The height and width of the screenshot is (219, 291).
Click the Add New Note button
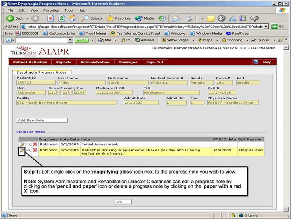(x=42, y=121)
